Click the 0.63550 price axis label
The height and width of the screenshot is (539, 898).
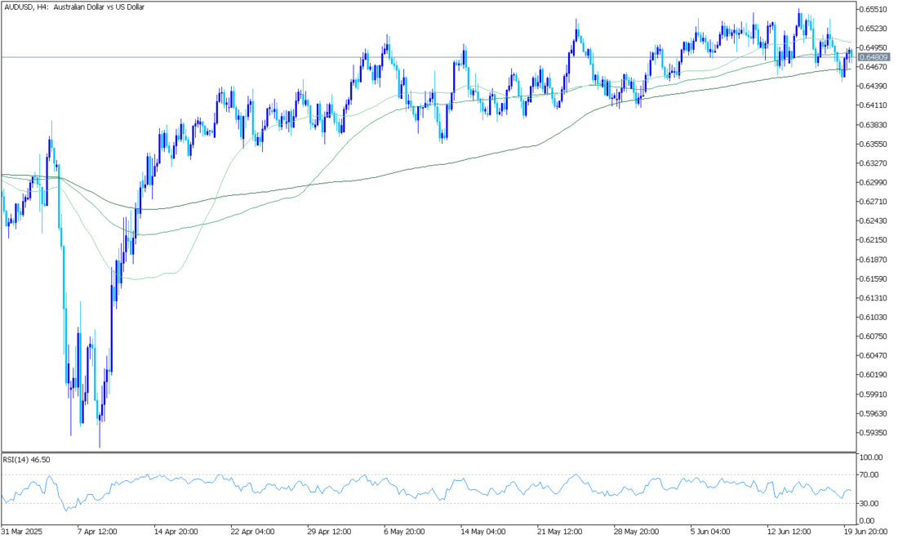(874, 144)
